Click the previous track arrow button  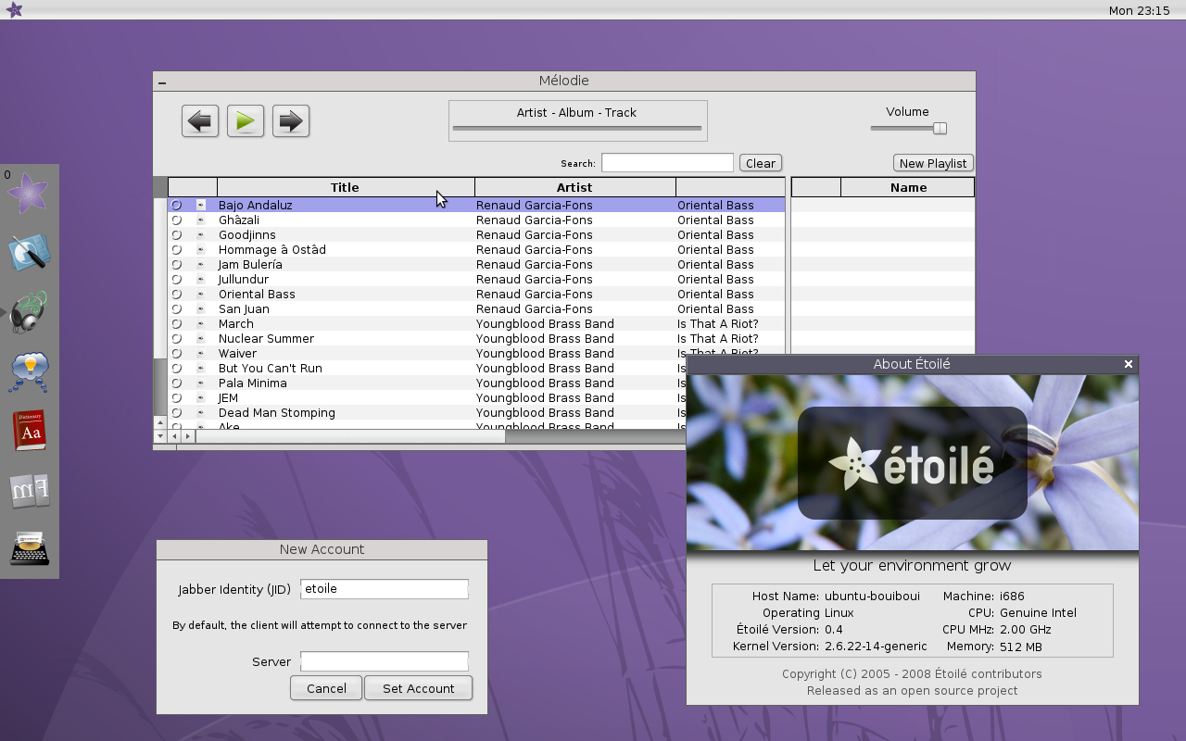pos(200,121)
